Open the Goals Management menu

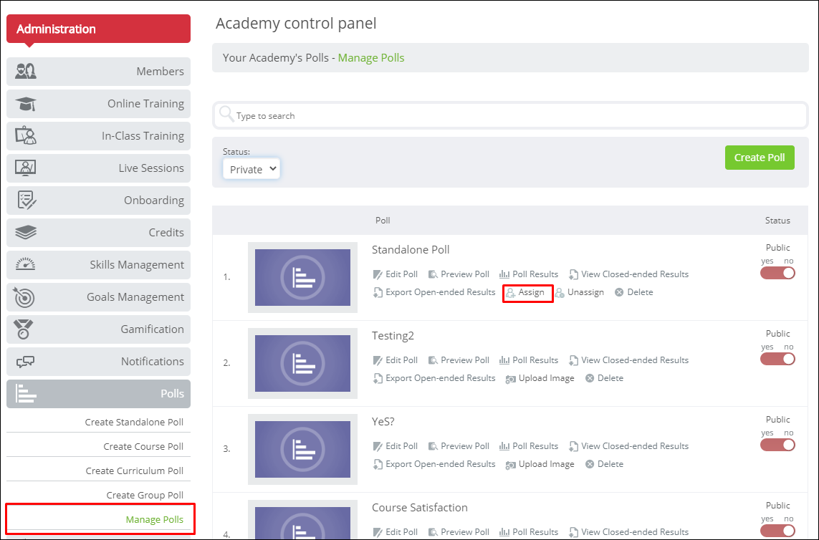98,296
